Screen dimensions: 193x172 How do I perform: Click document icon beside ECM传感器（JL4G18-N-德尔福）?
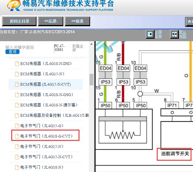click(x=17, y=105)
